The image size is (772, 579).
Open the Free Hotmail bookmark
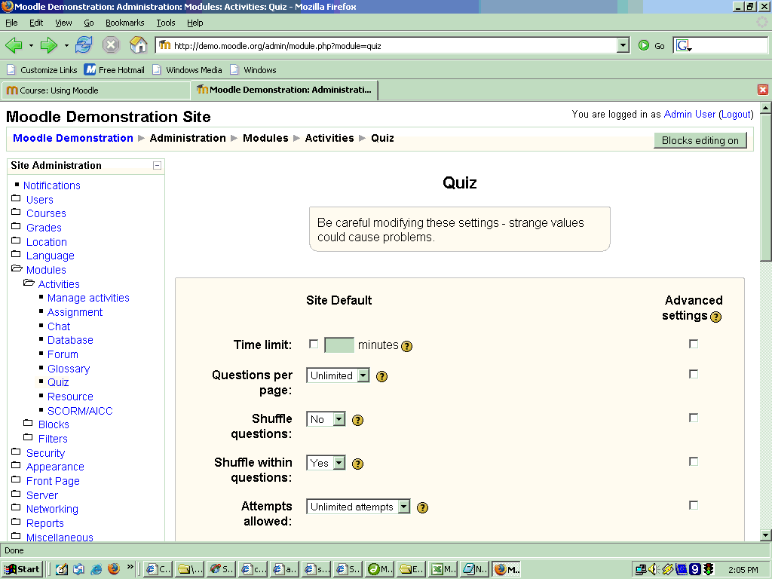(x=115, y=70)
